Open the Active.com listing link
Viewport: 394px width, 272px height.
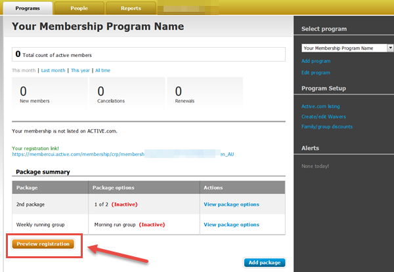[320, 106]
